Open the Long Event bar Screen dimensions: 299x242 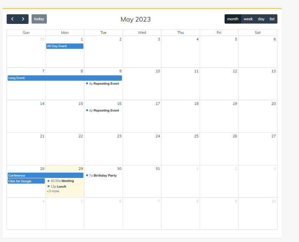(65, 78)
